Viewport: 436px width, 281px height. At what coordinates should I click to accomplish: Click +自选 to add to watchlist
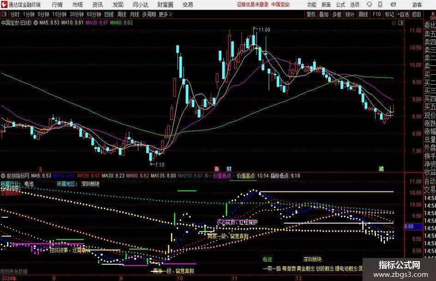pyautogui.click(x=403, y=14)
